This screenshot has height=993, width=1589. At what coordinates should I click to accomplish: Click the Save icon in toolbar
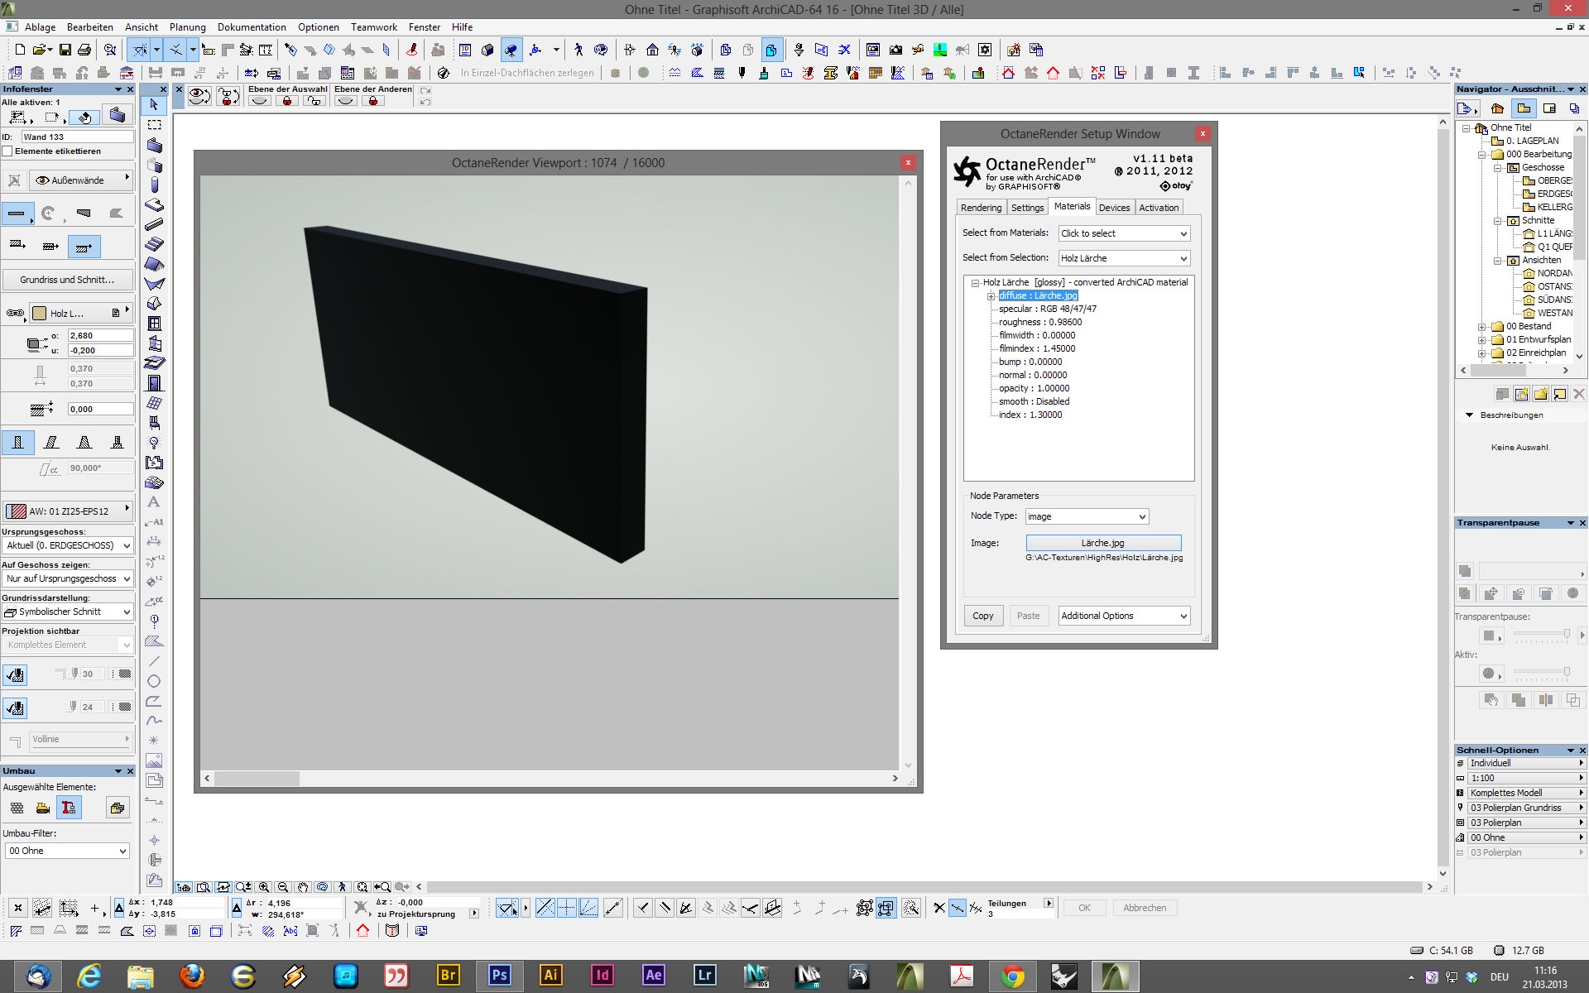point(65,50)
